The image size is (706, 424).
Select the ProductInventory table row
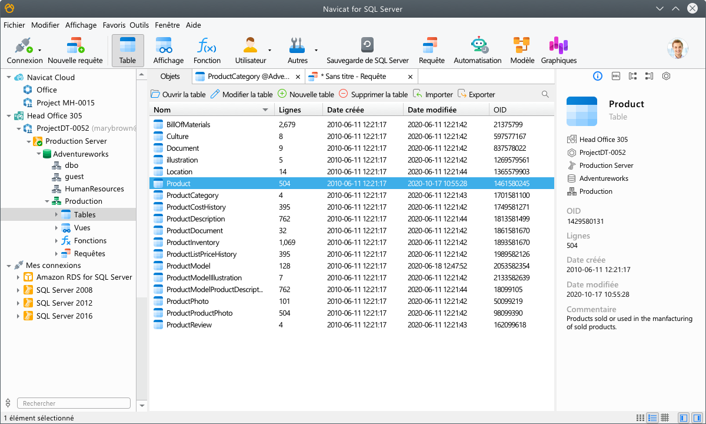pos(351,243)
